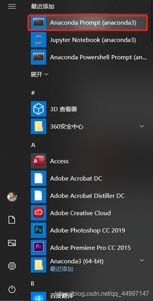Click the Jupyter Notebook icon
153x301 pixels.
[x=39, y=40]
